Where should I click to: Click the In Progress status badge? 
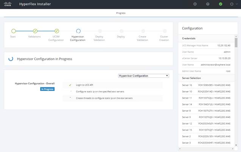coord(47,89)
